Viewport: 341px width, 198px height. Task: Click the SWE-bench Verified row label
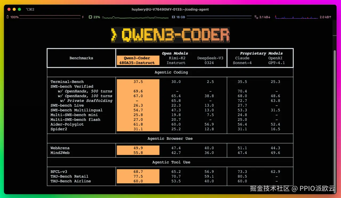pyautogui.click(x=72, y=86)
